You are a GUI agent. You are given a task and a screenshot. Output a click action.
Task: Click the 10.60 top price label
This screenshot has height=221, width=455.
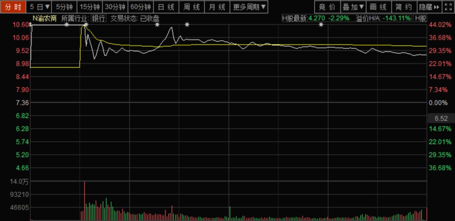click(x=20, y=25)
